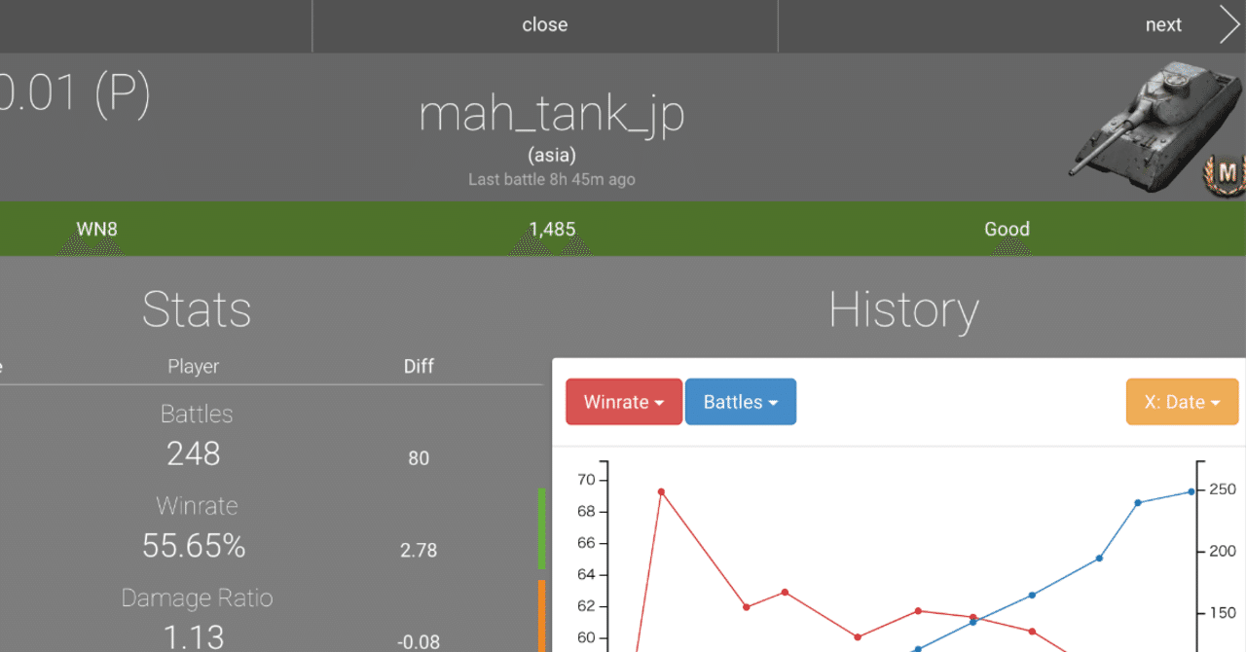Click the Battles value 248
The width and height of the screenshot is (1246, 652).
click(x=194, y=453)
